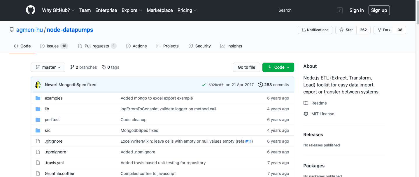Fork this repository
Screen dimensions: 419x177
click(x=384, y=30)
